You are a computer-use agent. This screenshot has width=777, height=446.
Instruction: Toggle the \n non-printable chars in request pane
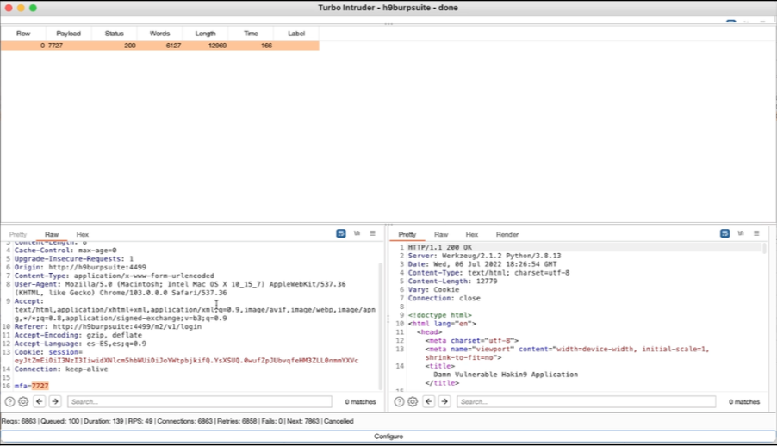(357, 233)
